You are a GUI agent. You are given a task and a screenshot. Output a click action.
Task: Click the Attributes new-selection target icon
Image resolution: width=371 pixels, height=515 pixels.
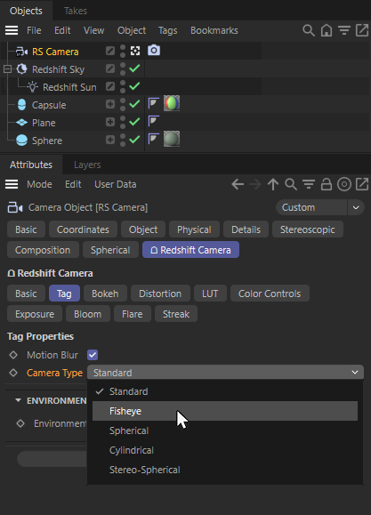click(344, 184)
